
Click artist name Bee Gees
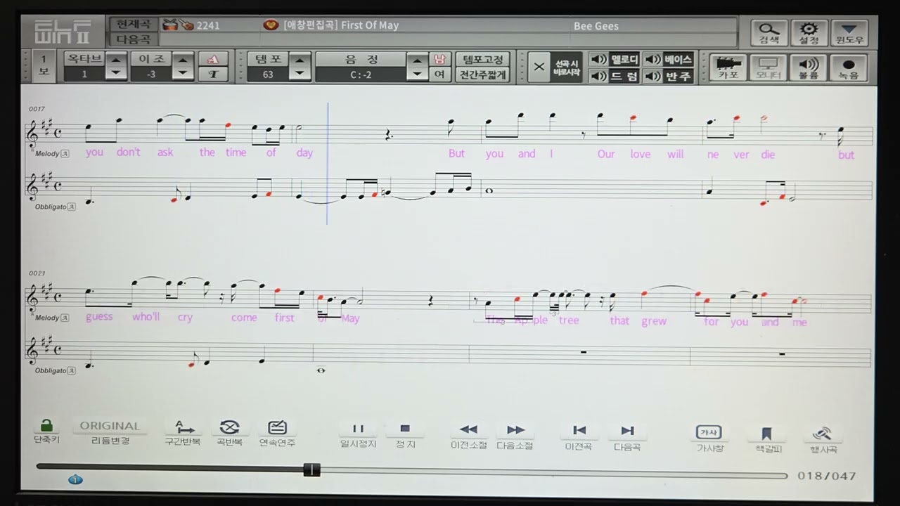click(596, 26)
